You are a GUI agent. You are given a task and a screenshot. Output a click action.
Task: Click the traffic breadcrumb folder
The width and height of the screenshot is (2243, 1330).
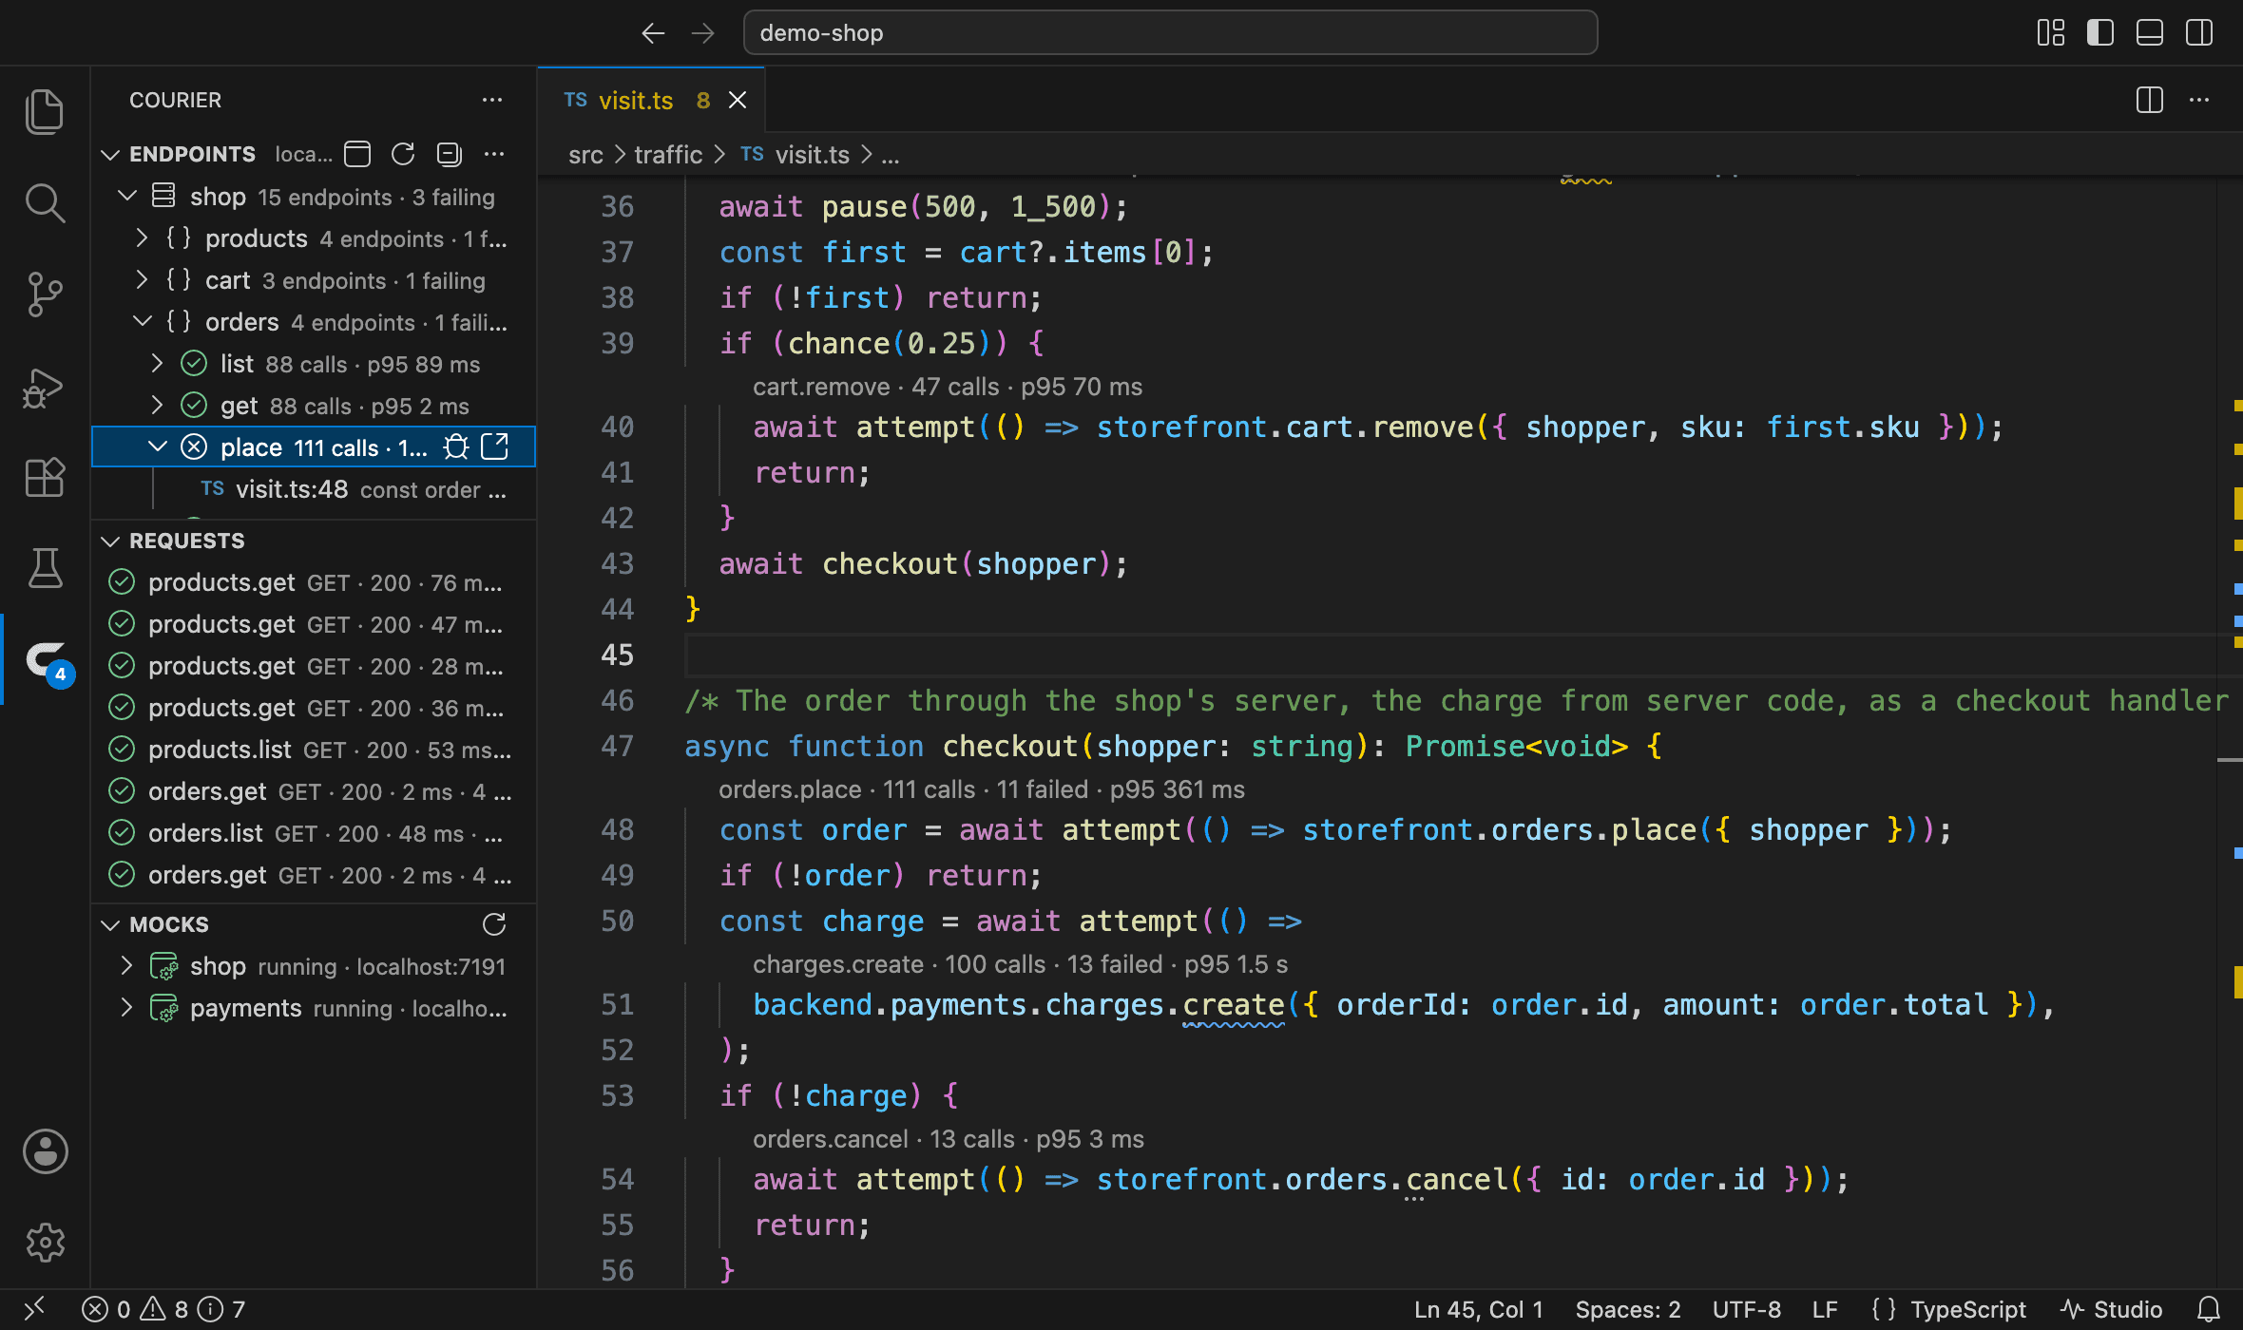(668, 155)
